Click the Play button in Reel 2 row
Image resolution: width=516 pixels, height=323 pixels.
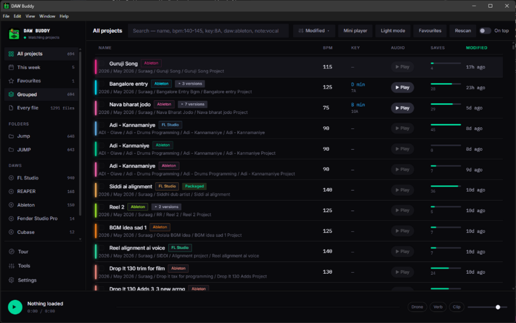402,211
